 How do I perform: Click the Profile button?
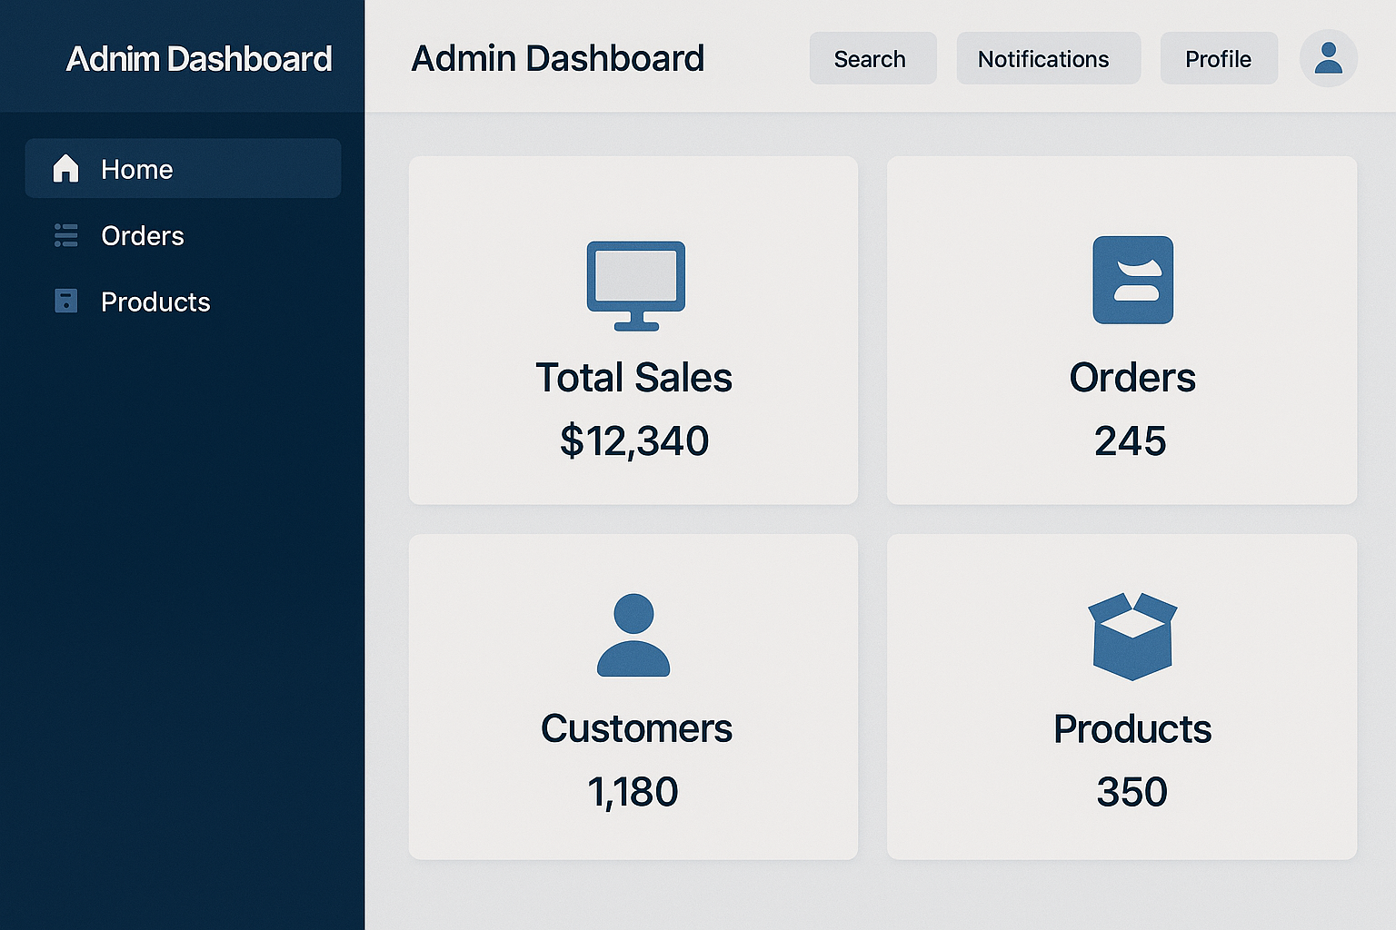1218,59
